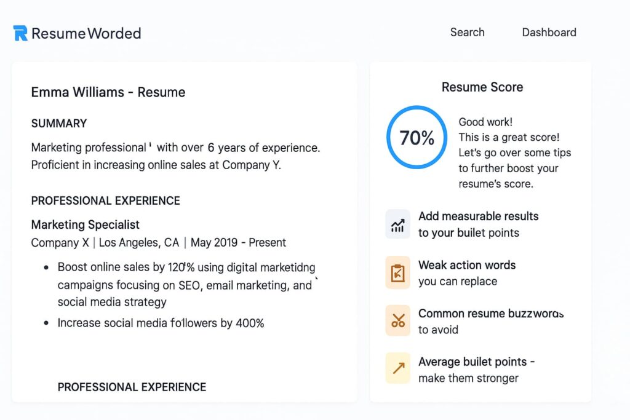The image size is (630, 420).
Task: Click the 70% score progress circle
Action: click(417, 138)
